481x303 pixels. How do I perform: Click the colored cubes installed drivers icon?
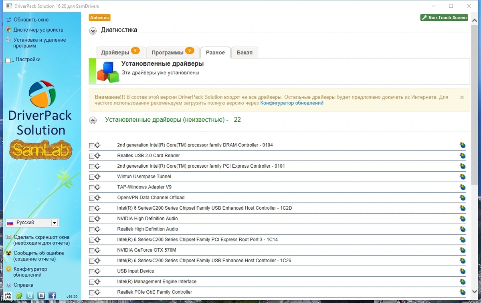point(108,72)
